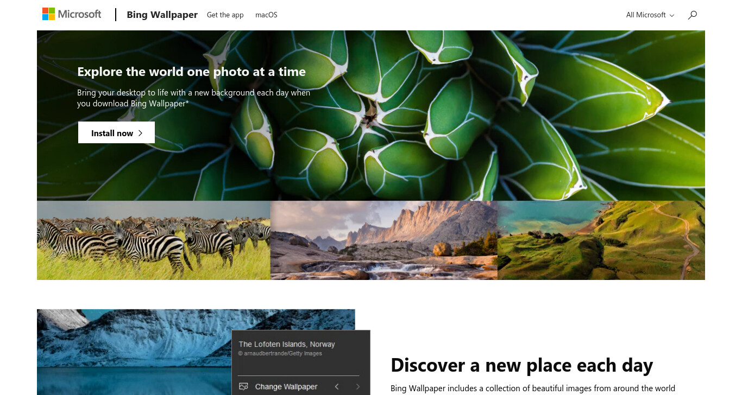Click the Discover a new place heading

click(x=521, y=365)
